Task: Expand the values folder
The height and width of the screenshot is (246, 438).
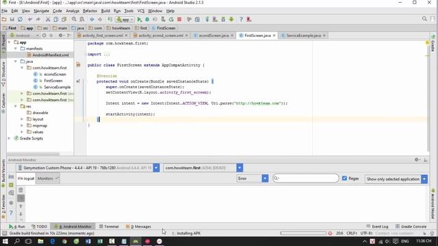Action: 22,132
